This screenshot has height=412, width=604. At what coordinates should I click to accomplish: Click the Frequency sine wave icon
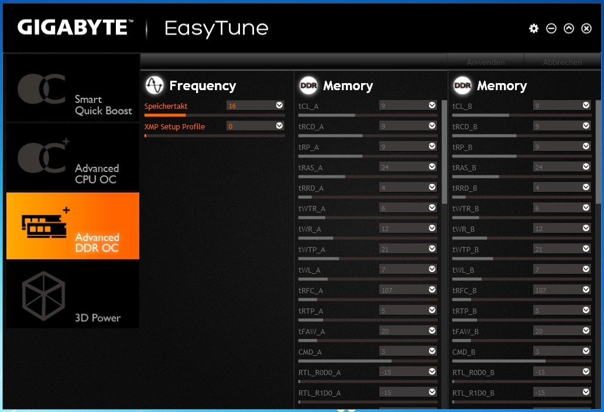(x=155, y=85)
